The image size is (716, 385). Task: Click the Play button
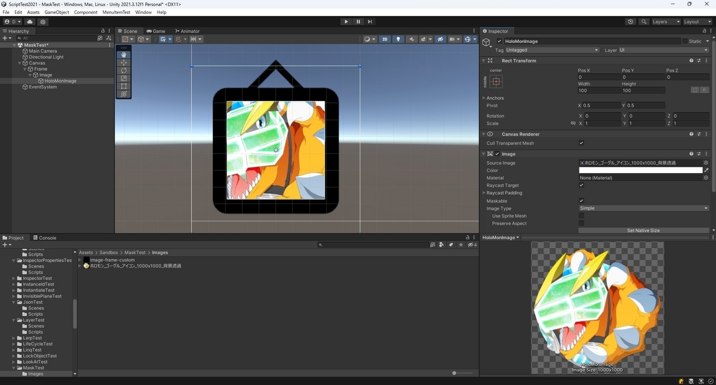click(346, 21)
